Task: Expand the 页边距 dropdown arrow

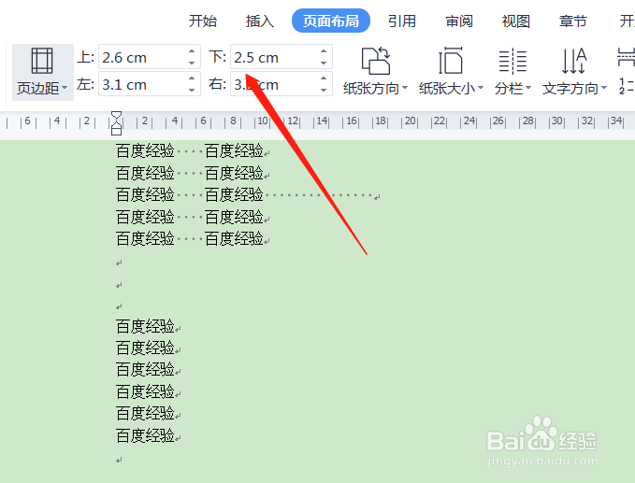Action: click(x=65, y=88)
